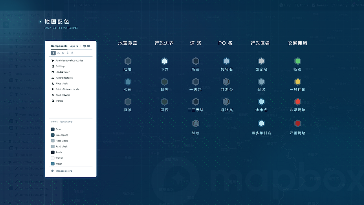This screenshot has width=364, height=205.
Task: Open Manage colors
Action: [x=63, y=171]
